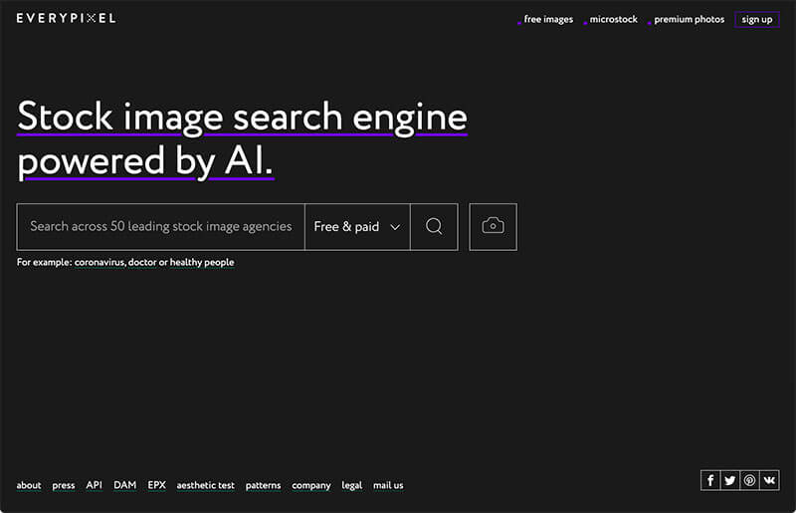796x513 pixels.
Task: Click the search input field
Action: [x=161, y=227]
